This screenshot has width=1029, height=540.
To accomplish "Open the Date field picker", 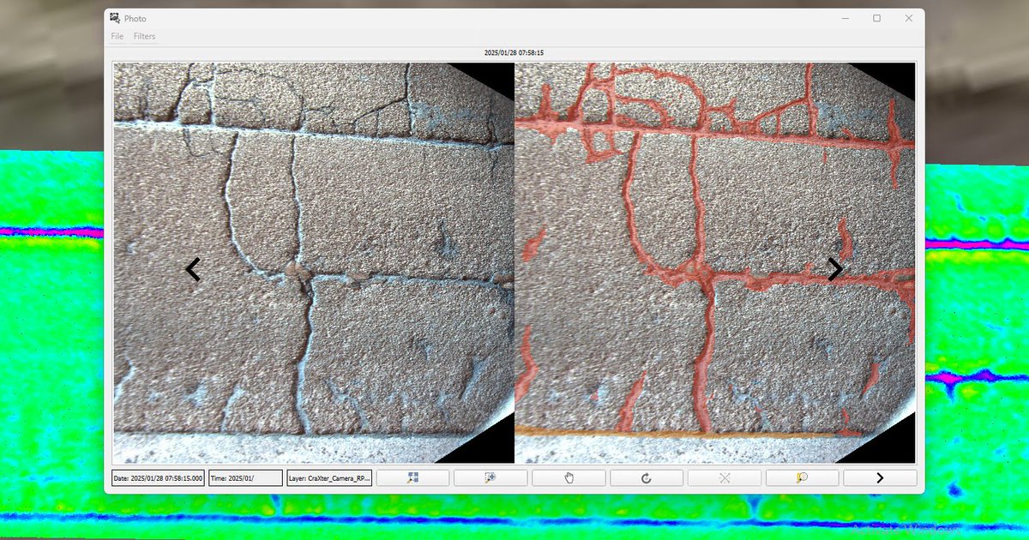I will point(159,477).
